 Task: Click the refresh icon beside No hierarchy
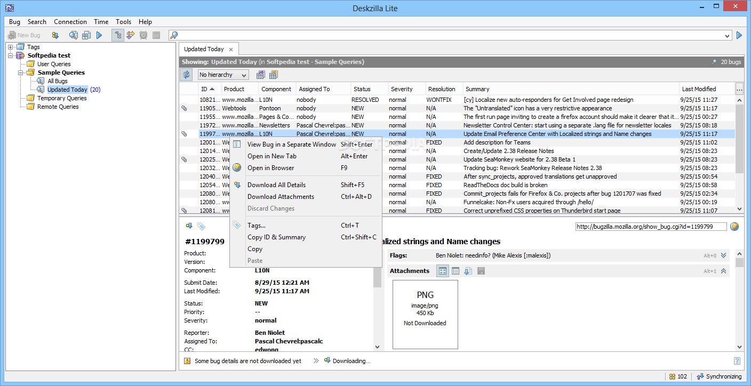[186, 75]
